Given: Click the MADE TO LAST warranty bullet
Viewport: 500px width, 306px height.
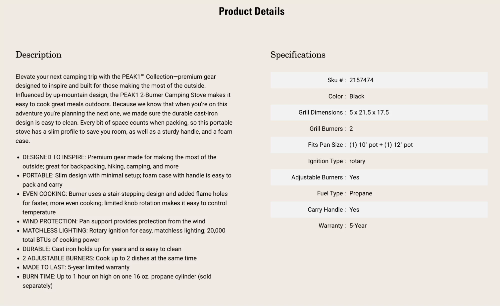Looking at the screenshot, I should pos(76,267).
